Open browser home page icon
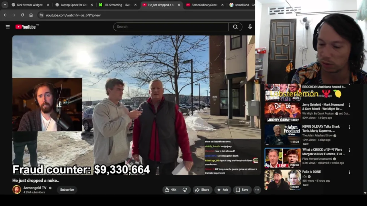Screen dimensions: 367x206 31,15
